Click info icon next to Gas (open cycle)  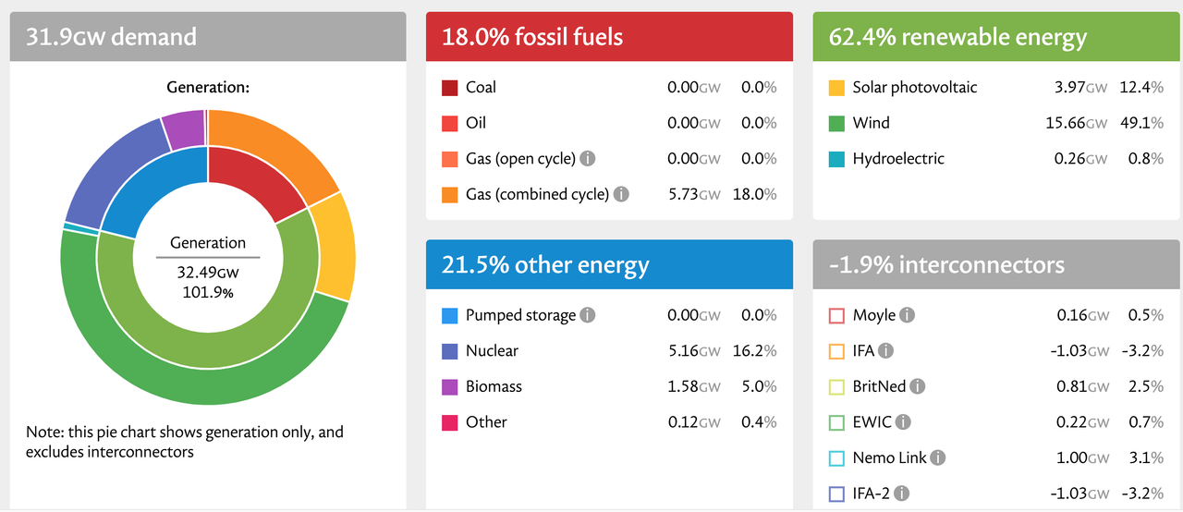pyautogui.click(x=587, y=158)
